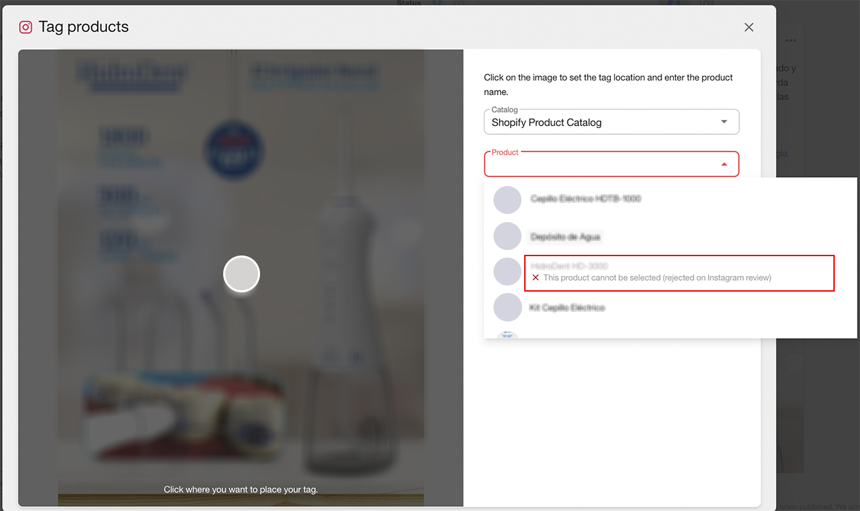Click the rejected HidroDent HD-3000 product name
Viewport: 860px width, 511px height.
click(569, 266)
